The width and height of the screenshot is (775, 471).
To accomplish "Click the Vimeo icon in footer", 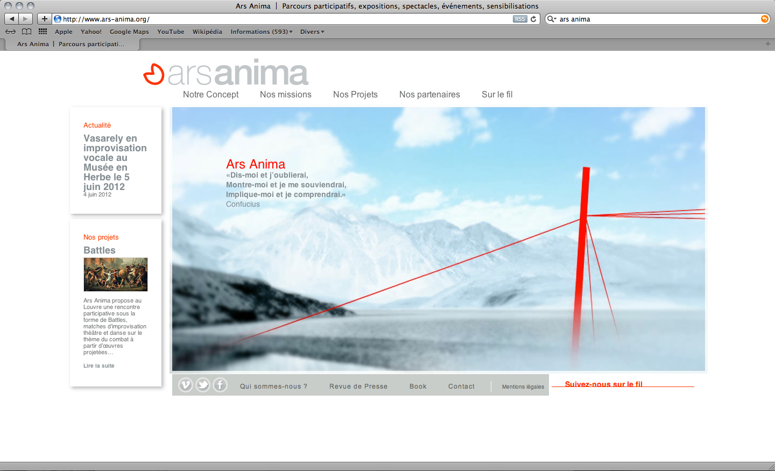I will tap(186, 385).
